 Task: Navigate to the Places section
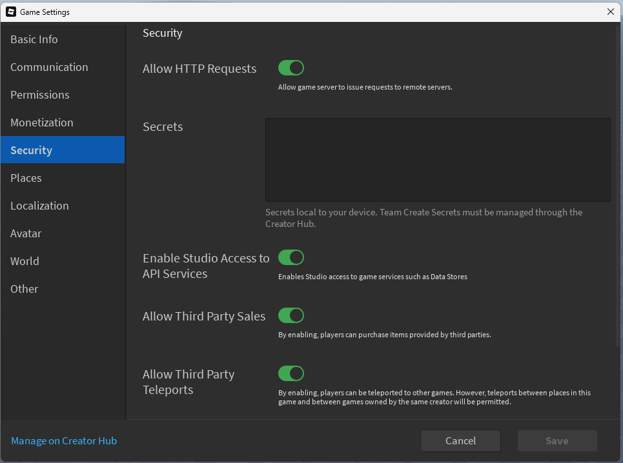pyautogui.click(x=26, y=178)
